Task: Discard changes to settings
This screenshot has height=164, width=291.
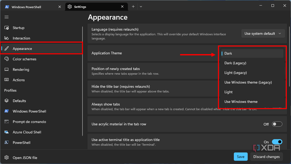Action: point(266,157)
